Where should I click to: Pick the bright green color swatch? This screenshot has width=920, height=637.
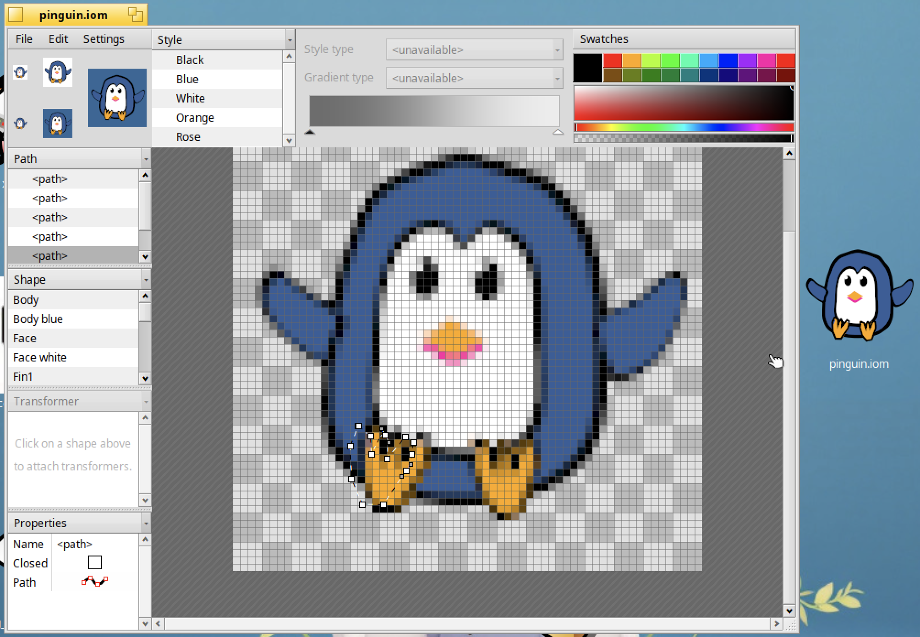click(x=670, y=60)
